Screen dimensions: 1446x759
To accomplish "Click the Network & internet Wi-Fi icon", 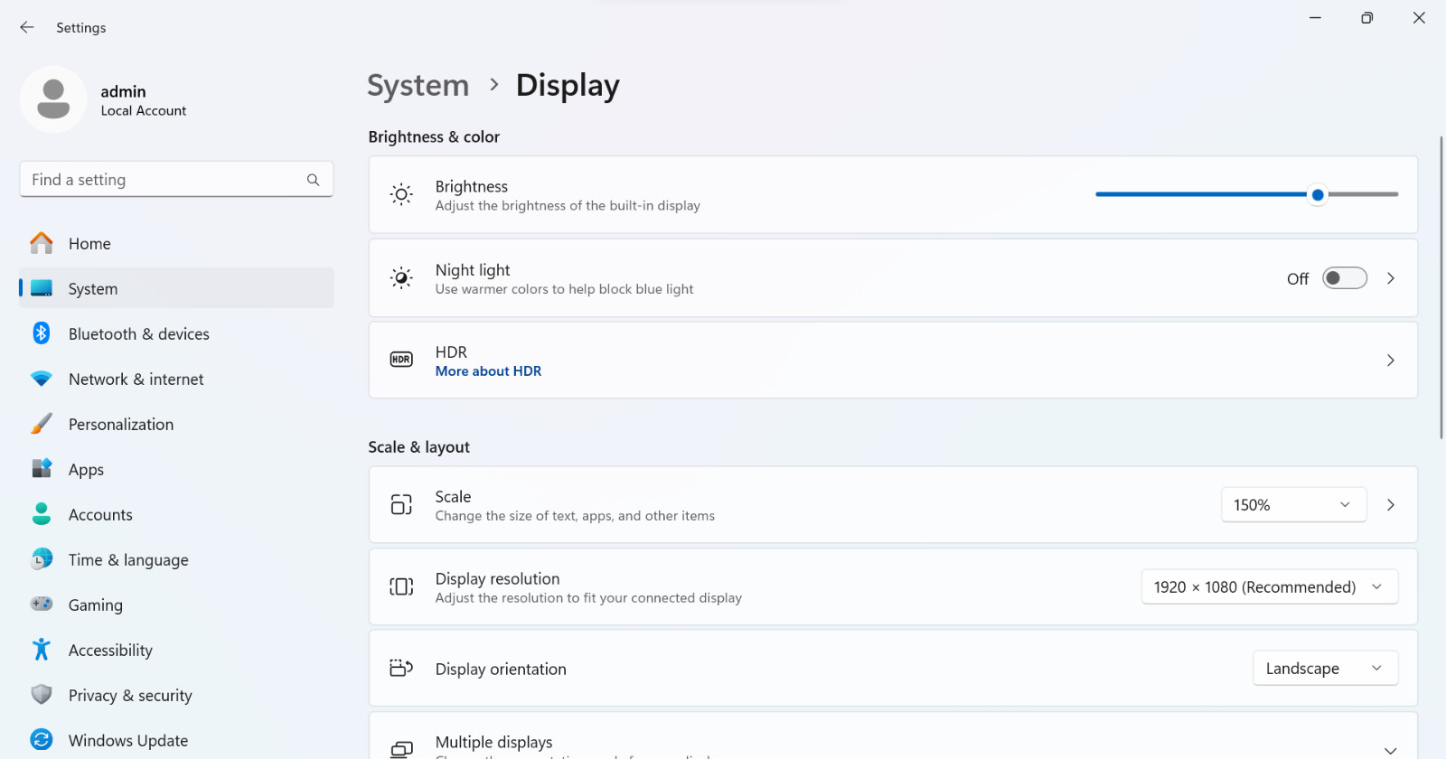I will 42,379.
